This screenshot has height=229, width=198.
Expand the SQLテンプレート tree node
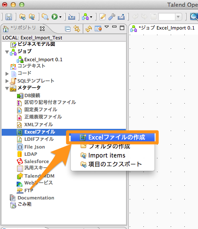(x=7, y=81)
